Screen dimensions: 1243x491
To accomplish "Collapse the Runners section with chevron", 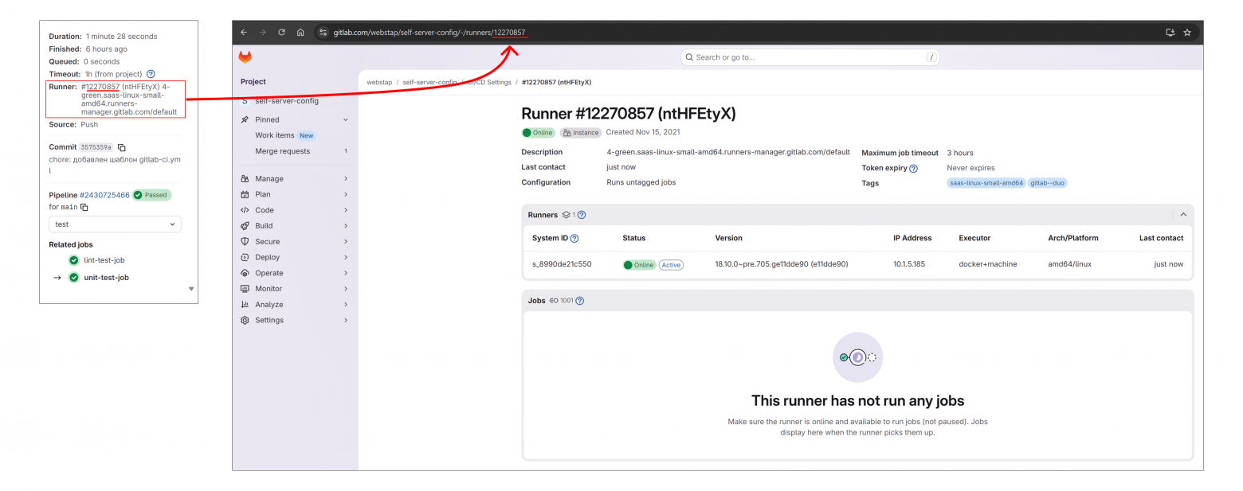I will (x=1183, y=215).
